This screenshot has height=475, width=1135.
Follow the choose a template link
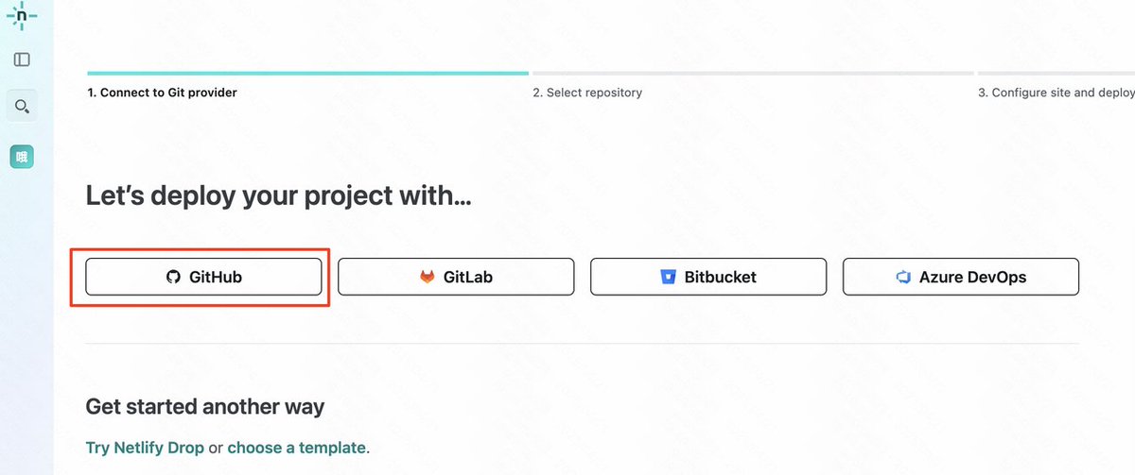296,447
